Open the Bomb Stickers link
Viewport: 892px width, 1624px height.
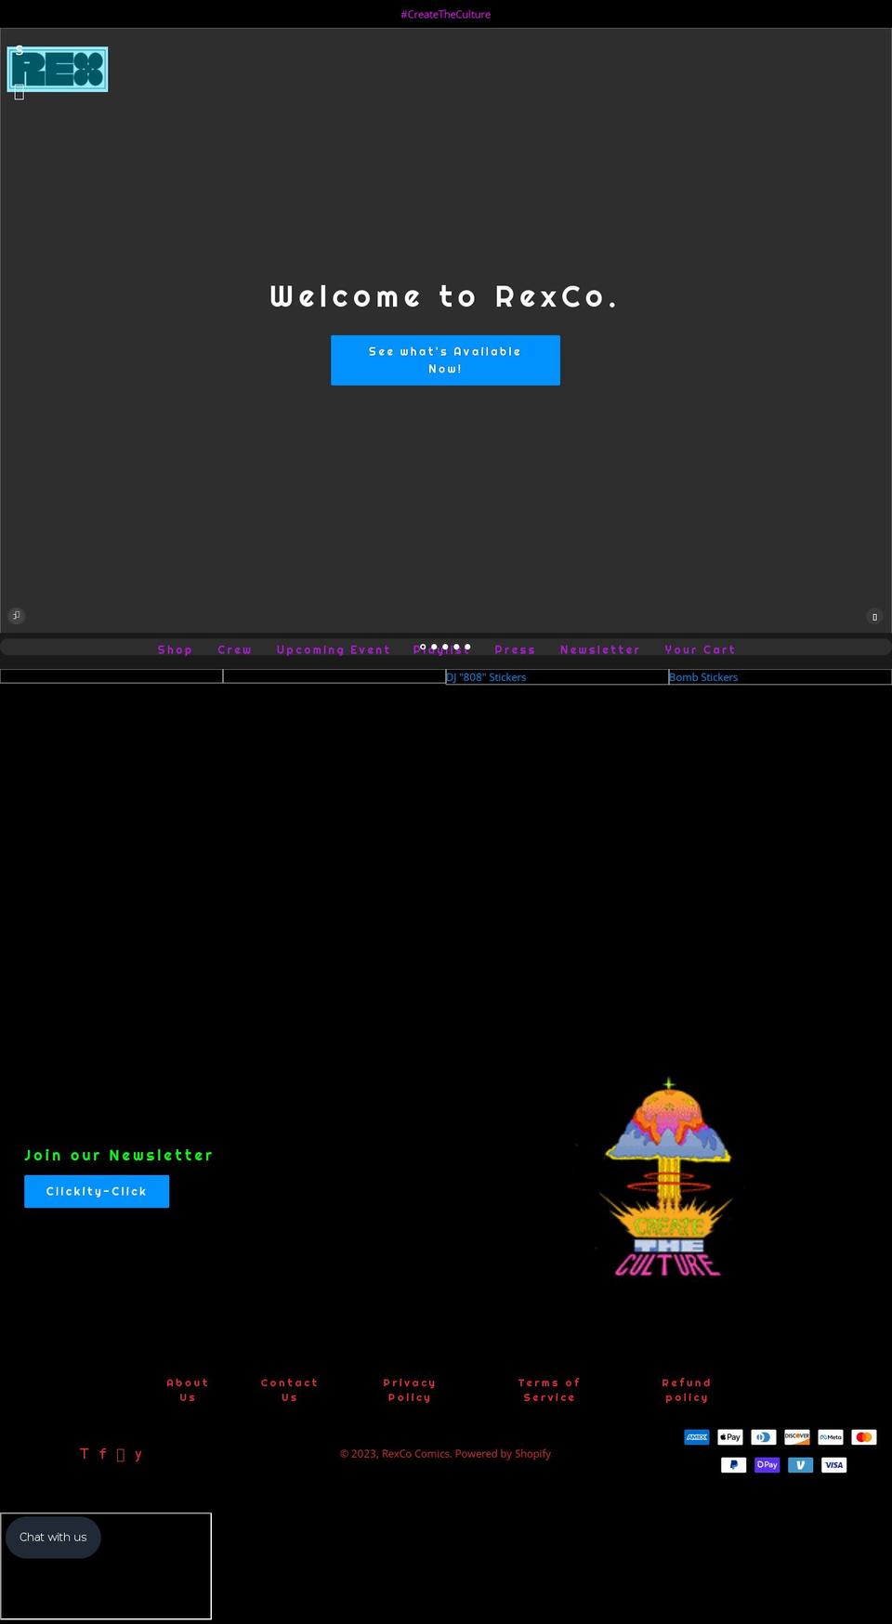[703, 677]
